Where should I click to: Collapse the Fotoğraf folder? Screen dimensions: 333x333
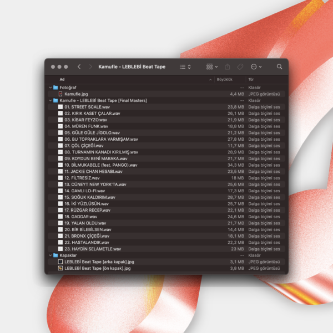click(49, 88)
